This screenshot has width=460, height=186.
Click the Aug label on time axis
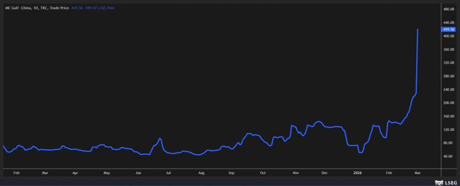tap(201, 172)
